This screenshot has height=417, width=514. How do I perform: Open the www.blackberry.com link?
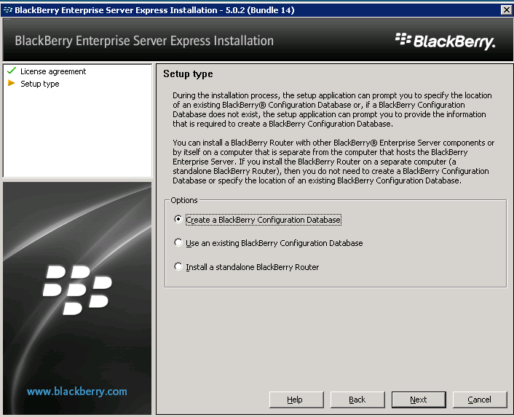click(x=77, y=392)
